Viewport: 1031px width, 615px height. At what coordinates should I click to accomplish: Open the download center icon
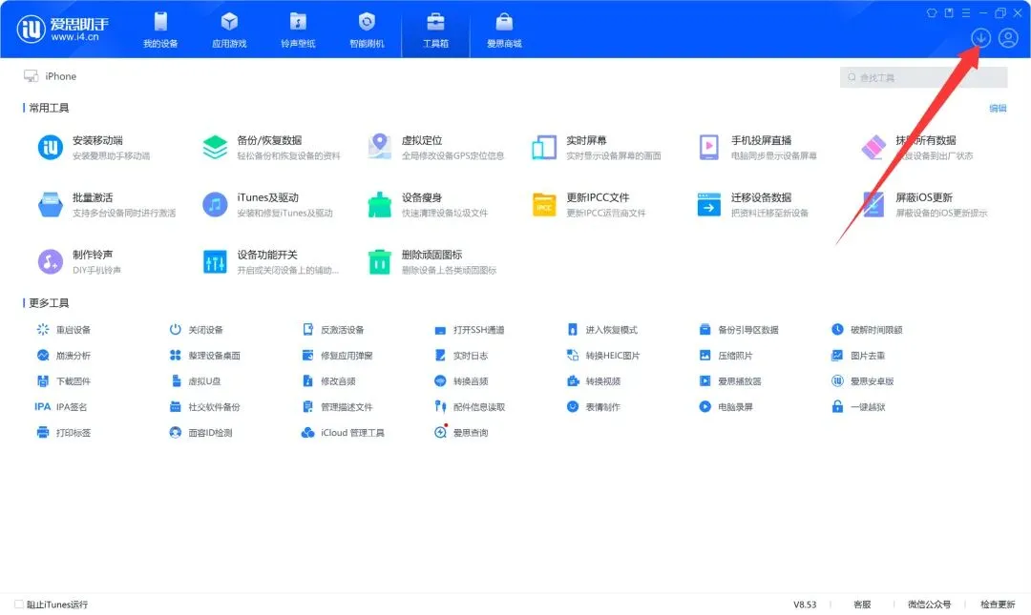click(x=980, y=37)
